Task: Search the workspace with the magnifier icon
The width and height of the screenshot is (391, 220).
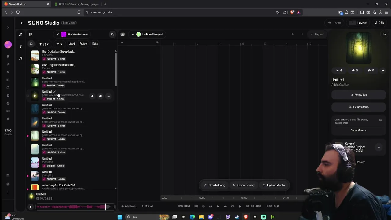Action: click(x=112, y=35)
